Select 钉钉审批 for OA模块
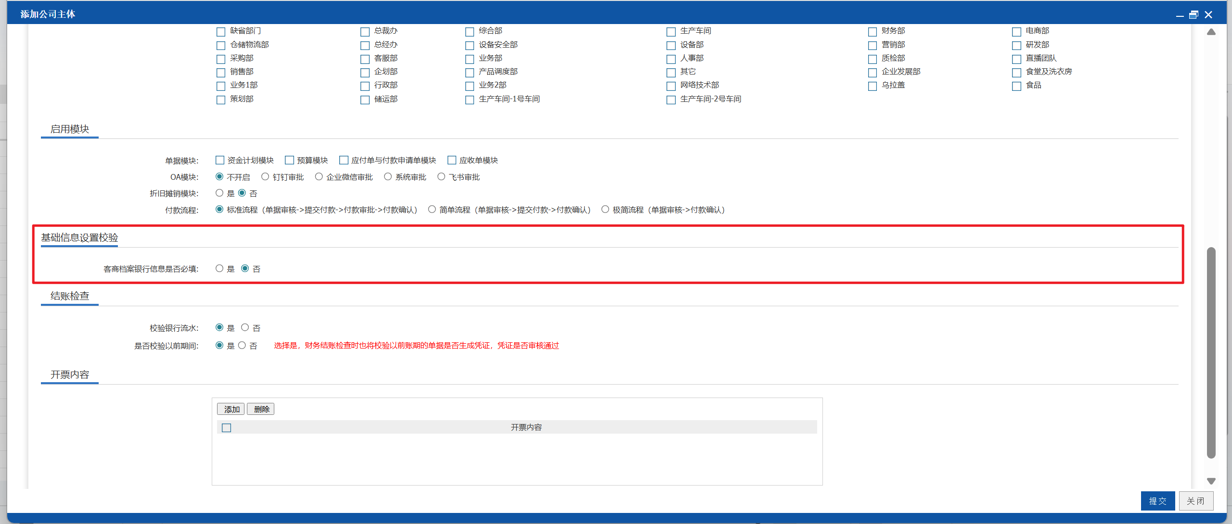 coord(265,177)
